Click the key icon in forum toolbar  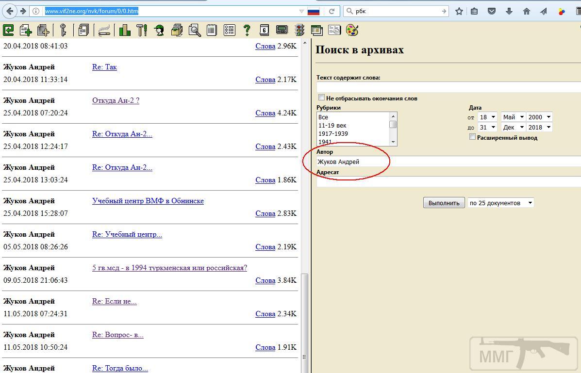tap(63, 31)
